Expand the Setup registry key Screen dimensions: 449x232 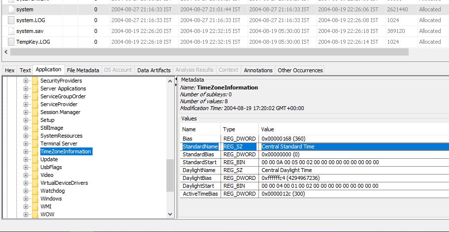coord(26,120)
